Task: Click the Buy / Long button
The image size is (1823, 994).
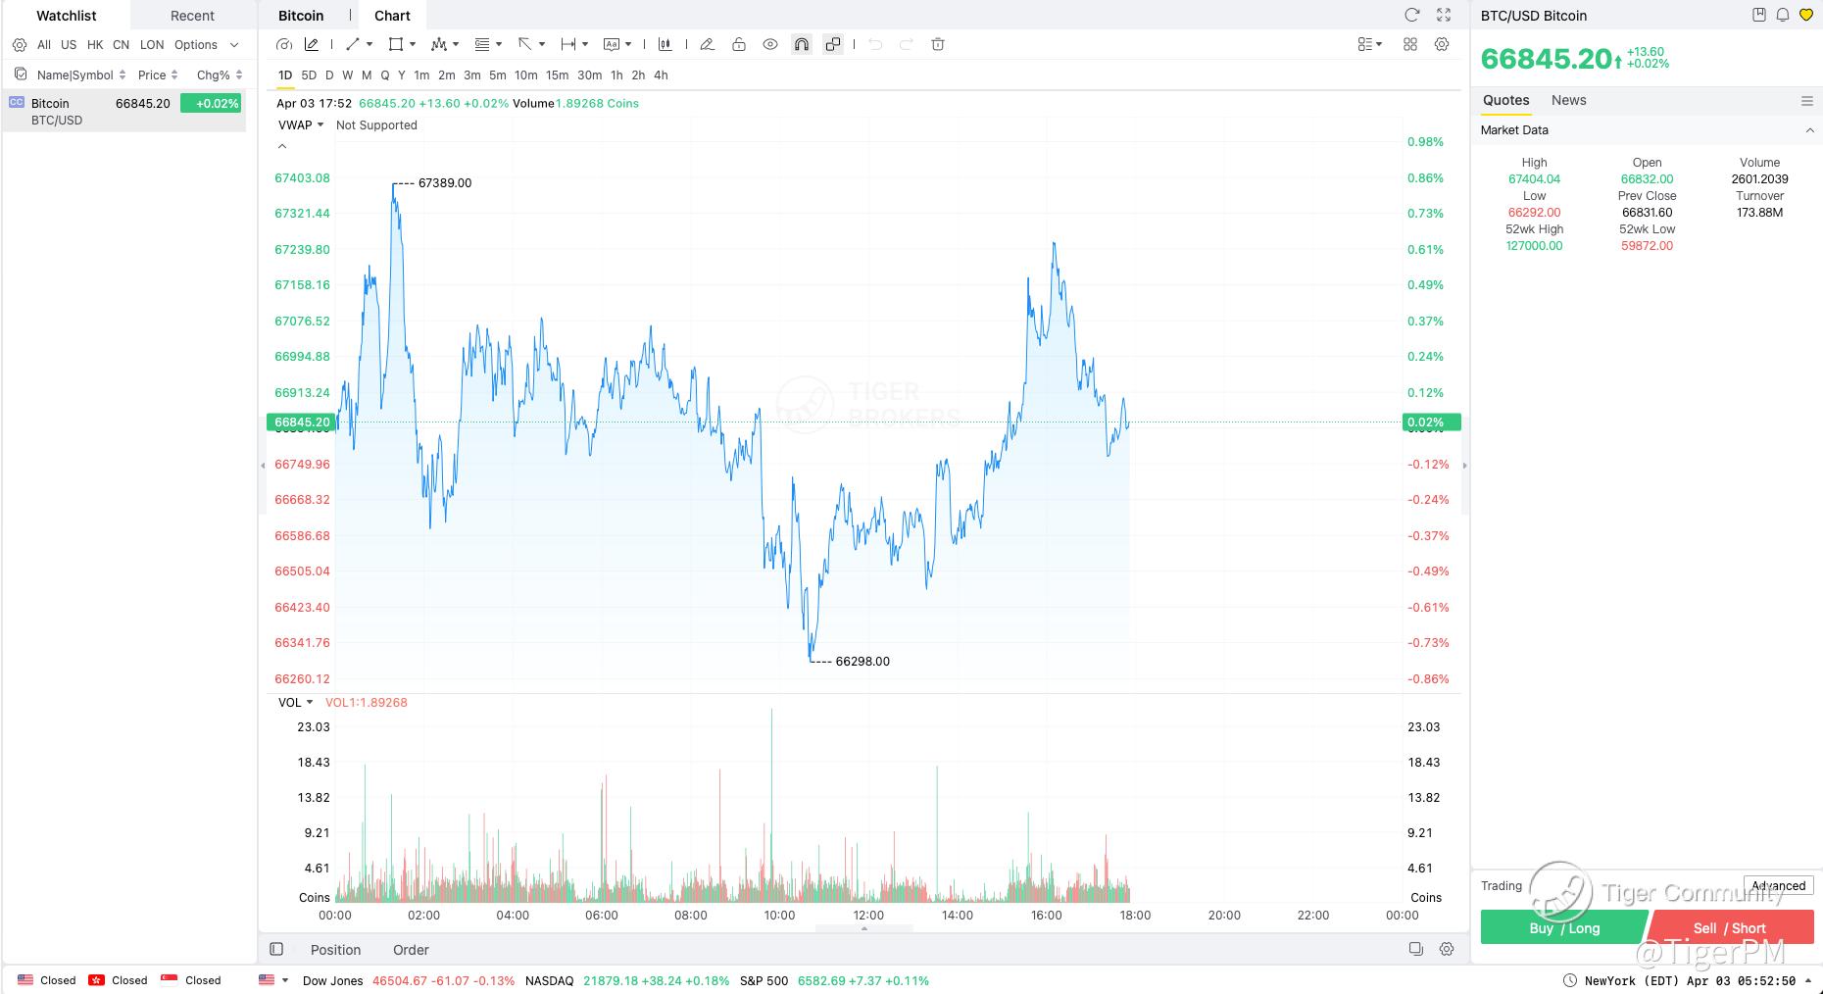Action: point(1564,927)
